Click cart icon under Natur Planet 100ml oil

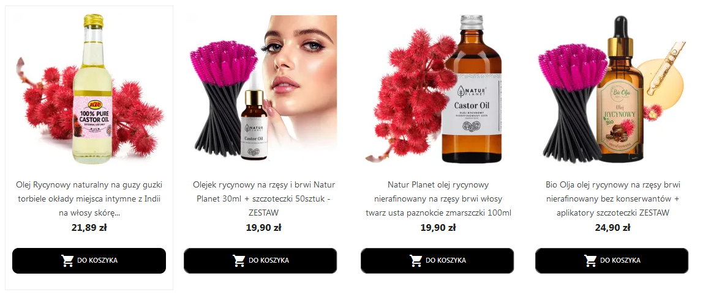click(416, 261)
